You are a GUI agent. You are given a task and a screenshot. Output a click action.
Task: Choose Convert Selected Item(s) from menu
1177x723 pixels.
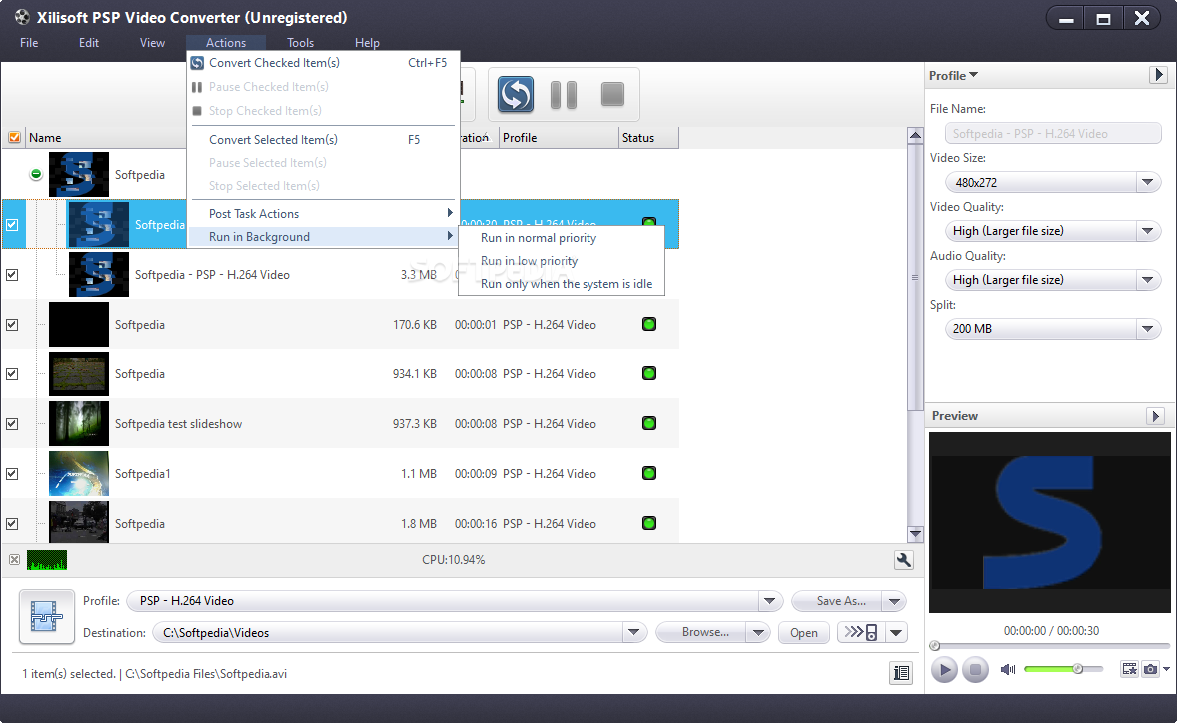click(x=323, y=140)
